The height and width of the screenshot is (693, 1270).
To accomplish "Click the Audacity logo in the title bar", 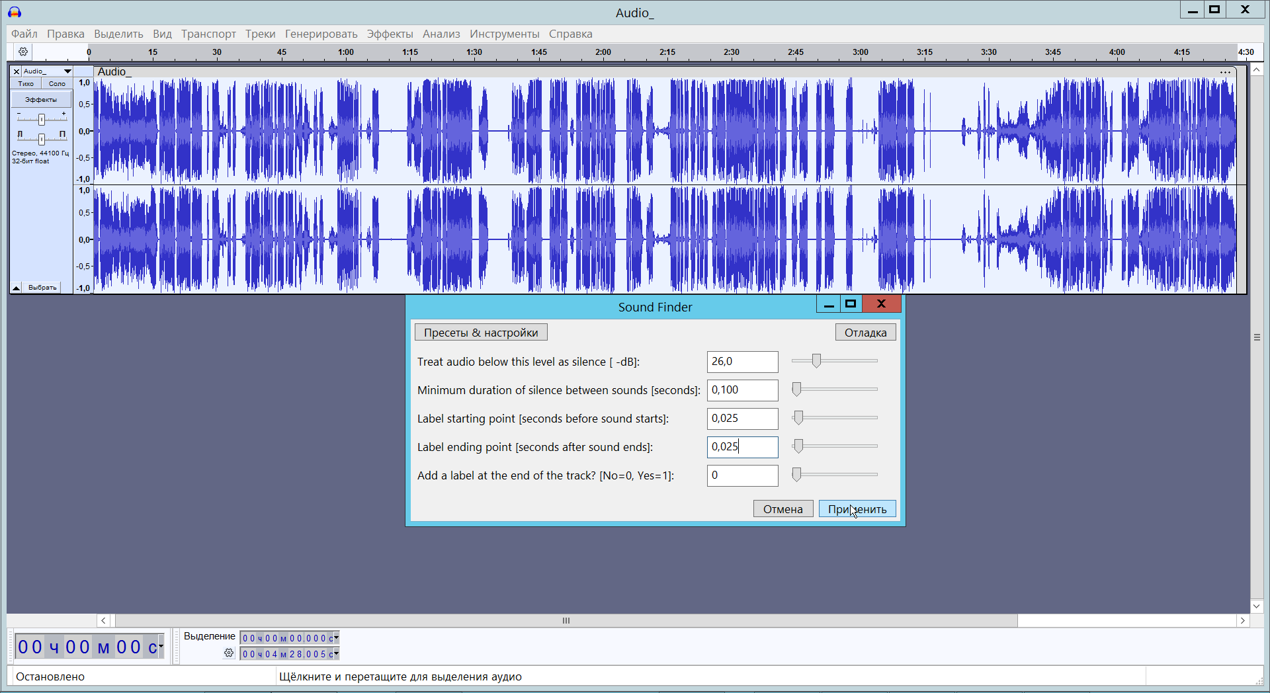I will point(15,12).
